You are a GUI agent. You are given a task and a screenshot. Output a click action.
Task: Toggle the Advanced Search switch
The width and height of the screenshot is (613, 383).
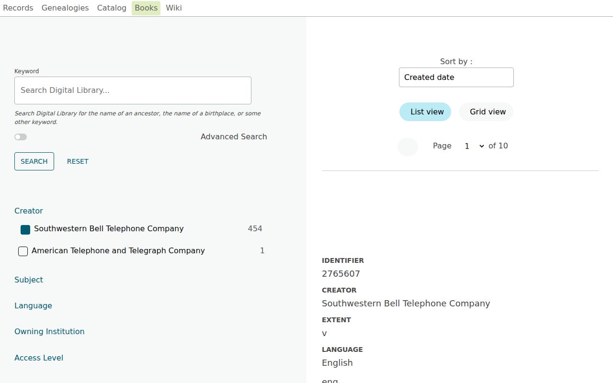tap(21, 137)
